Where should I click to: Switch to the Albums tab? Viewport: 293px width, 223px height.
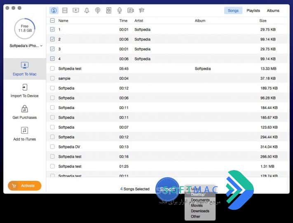click(x=273, y=10)
